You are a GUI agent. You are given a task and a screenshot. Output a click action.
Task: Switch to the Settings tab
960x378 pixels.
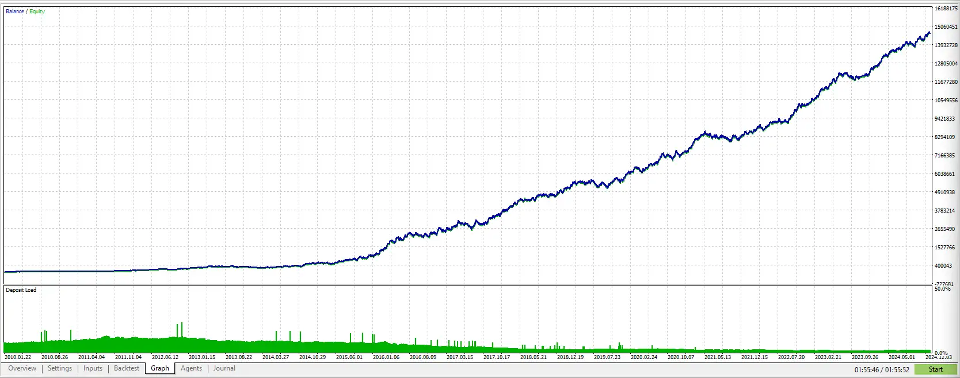click(x=60, y=368)
